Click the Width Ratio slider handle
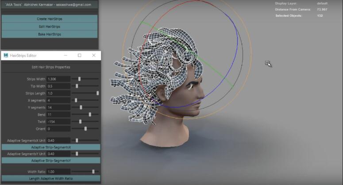This screenshot has width=343, height=185. pos(93,171)
